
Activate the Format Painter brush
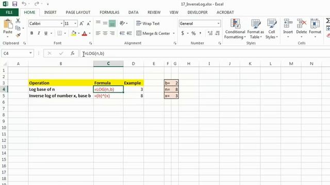click(x=18, y=35)
